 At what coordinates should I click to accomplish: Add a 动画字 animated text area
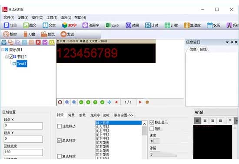pos(91,25)
